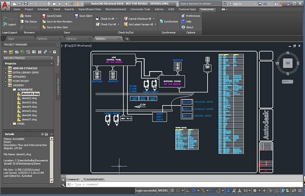Toggle 2D object snap in status bar
The height and width of the screenshot is (196, 305).
[x=218, y=190]
